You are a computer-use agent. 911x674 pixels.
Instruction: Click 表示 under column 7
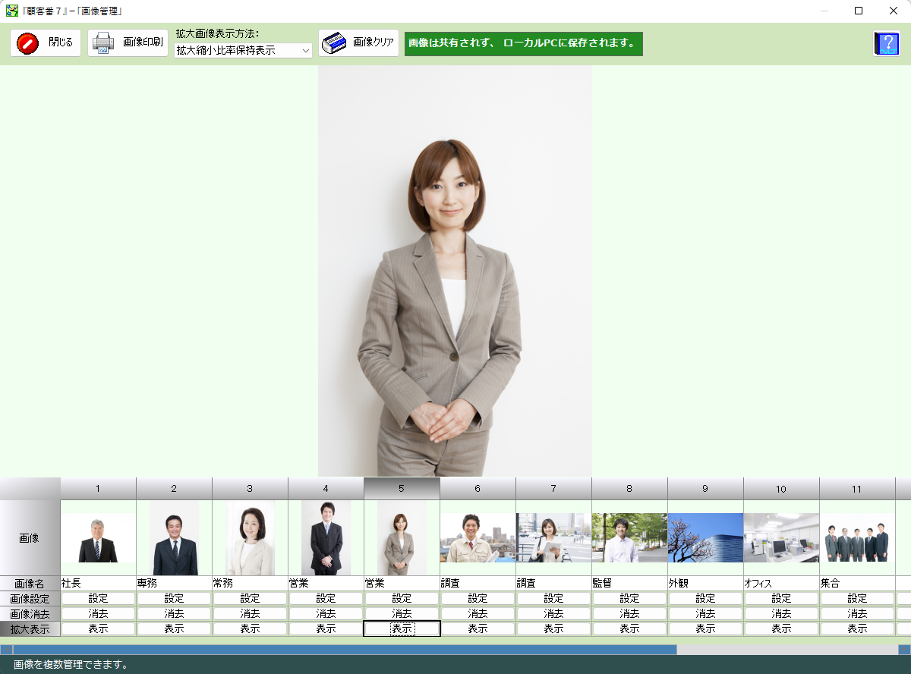[x=553, y=628]
